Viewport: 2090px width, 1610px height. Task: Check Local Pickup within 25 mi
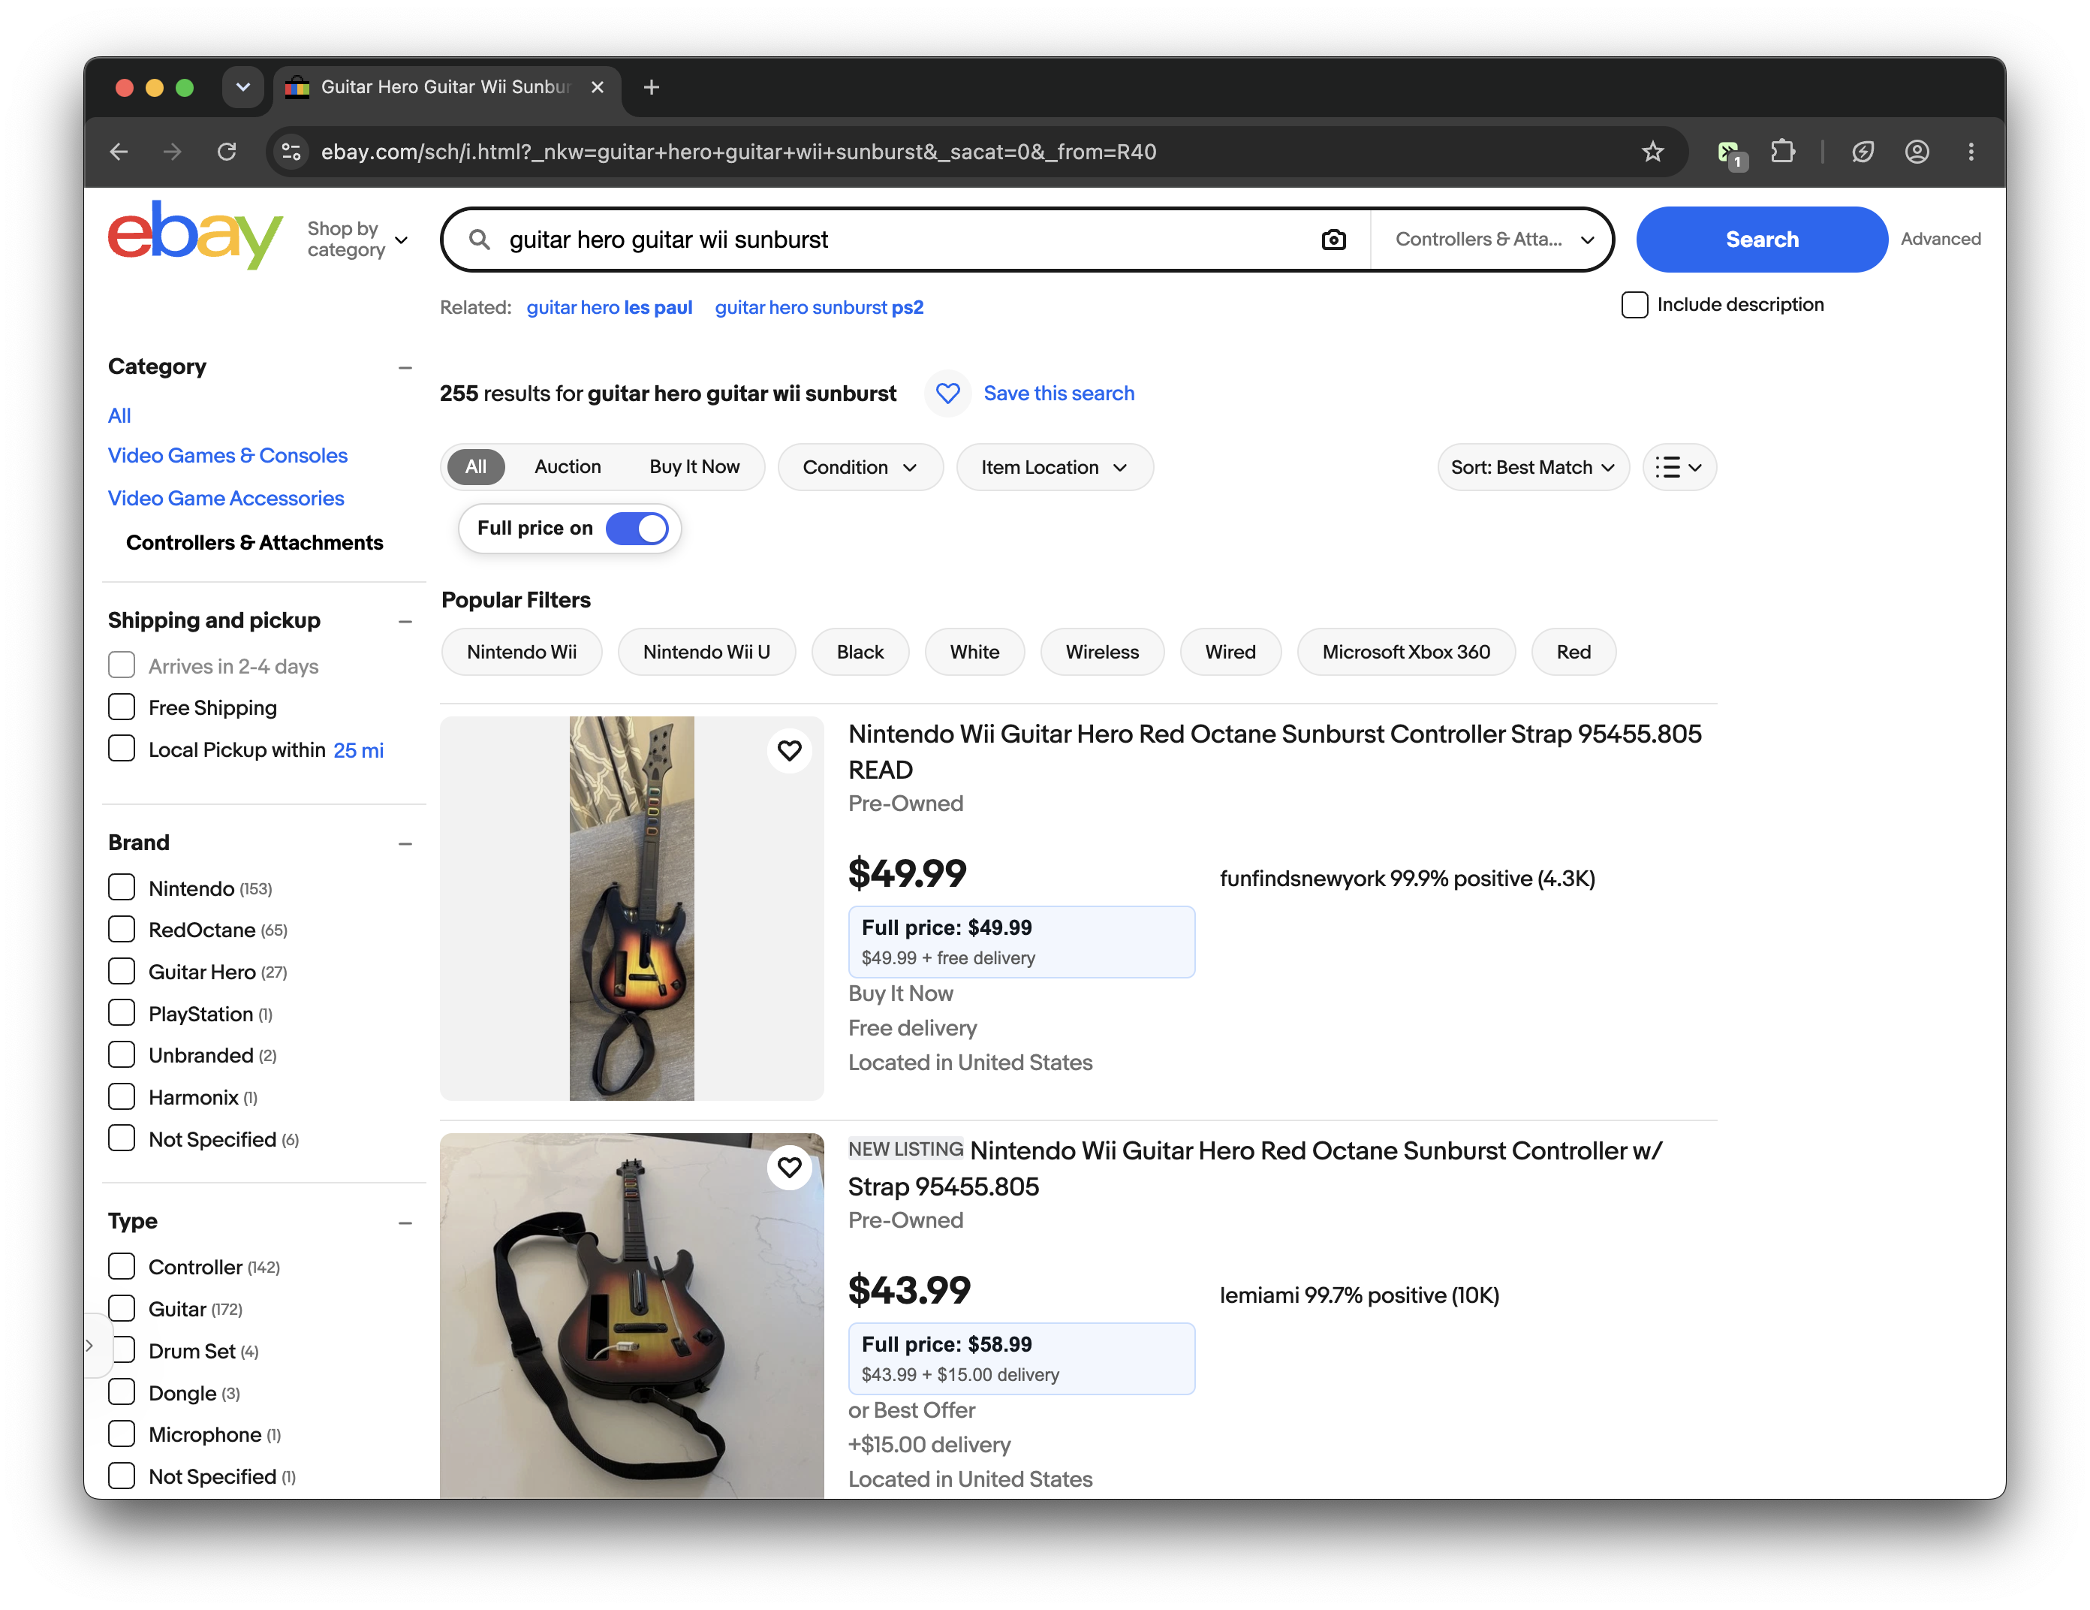(x=122, y=749)
